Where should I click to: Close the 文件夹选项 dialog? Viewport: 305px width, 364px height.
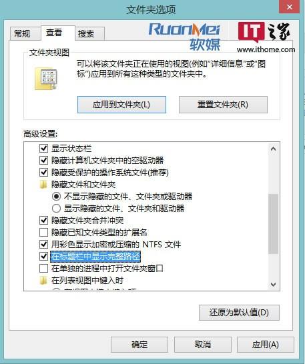pyautogui.click(x=289, y=7)
